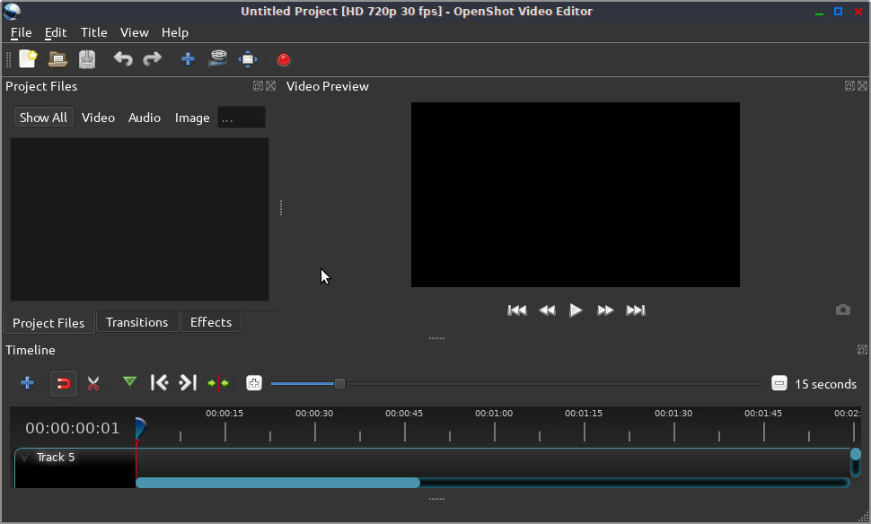Screen dimensions: 871x524
Task: Click the Import Files plus icon
Action: pos(188,59)
